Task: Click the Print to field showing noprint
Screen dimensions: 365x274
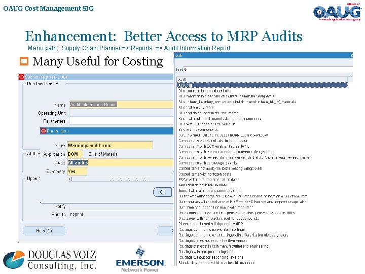Action: coord(121,214)
